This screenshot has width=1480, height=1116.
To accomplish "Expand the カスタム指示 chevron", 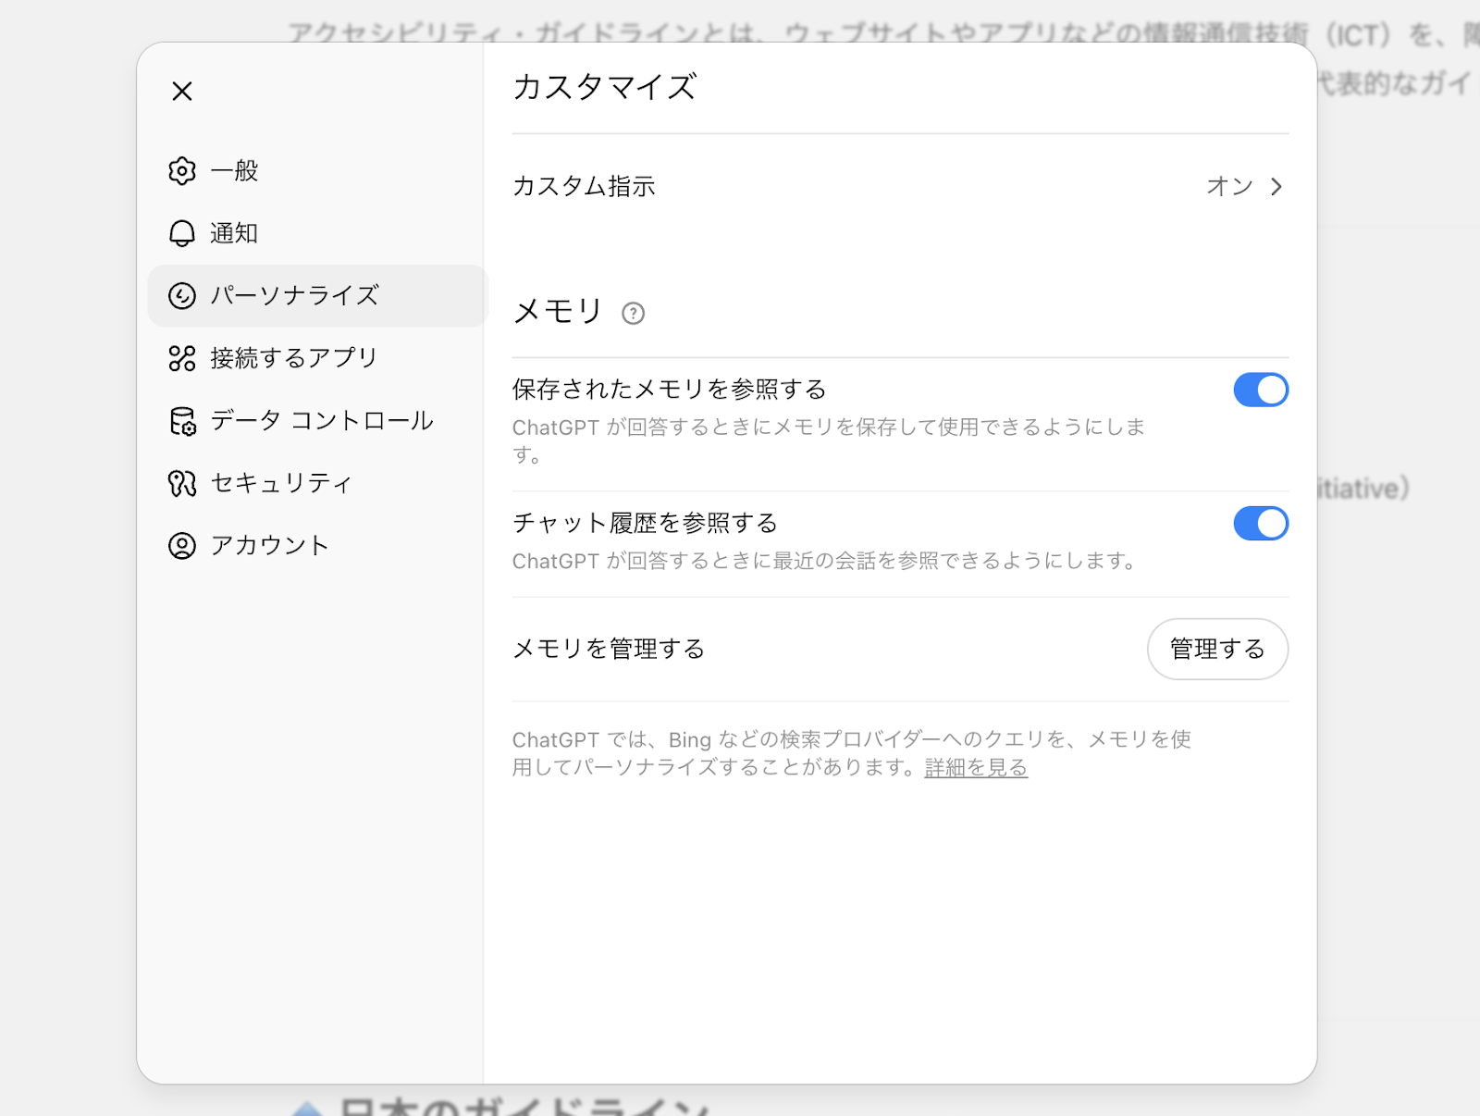I will (1278, 186).
